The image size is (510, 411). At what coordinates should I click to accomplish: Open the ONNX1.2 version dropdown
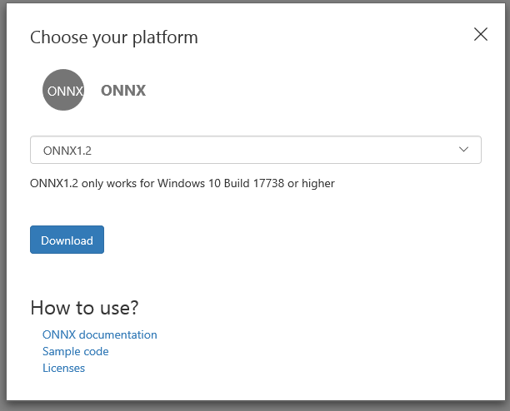[x=256, y=150]
